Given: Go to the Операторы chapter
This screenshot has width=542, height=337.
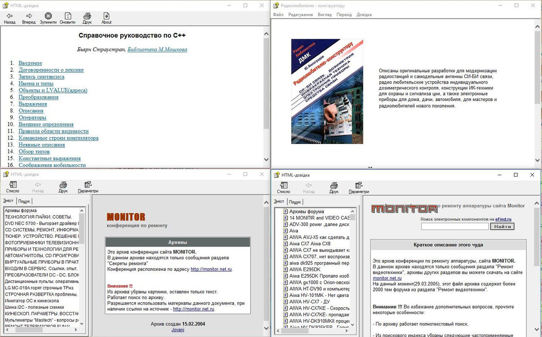Looking at the screenshot, I should pyautogui.click(x=33, y=117).
